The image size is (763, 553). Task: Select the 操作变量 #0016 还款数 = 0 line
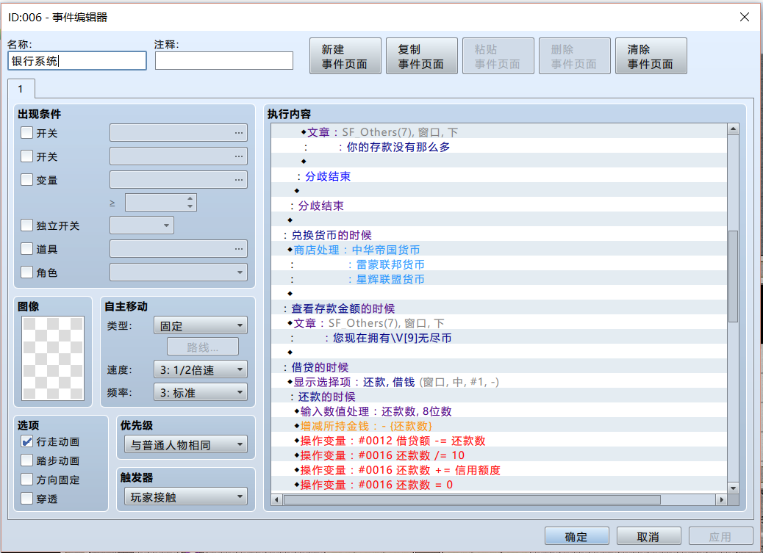pos(499,485)
